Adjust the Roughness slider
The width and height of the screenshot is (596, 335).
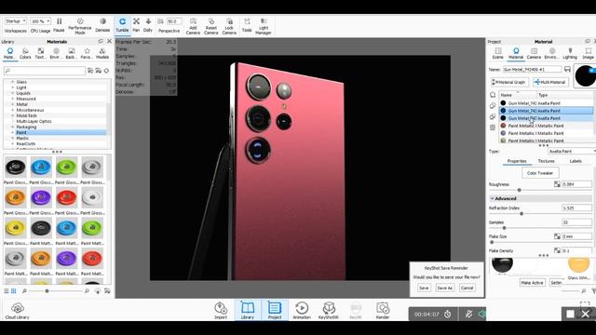tap(520, 190)
